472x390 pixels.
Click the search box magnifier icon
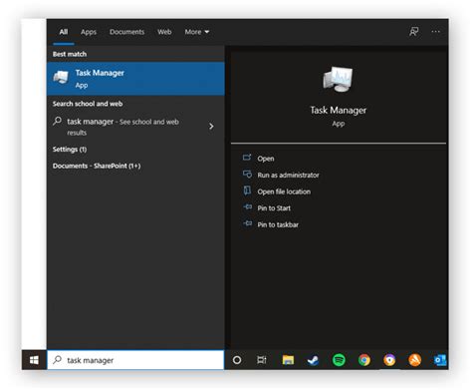[x=57, y=360]
